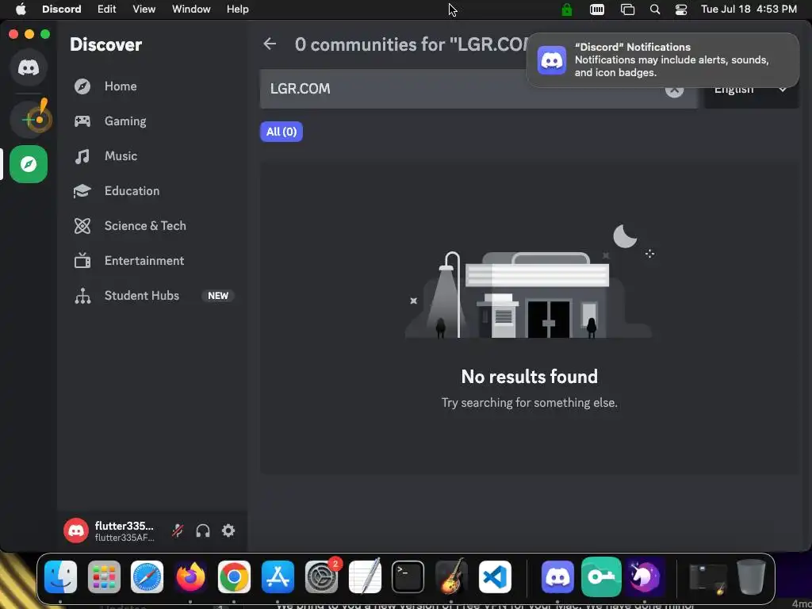This screenshot has height=609, width=812.
Task: Open Firefox from the Dock
Action: pyautogui.click(x=190, y=577)
